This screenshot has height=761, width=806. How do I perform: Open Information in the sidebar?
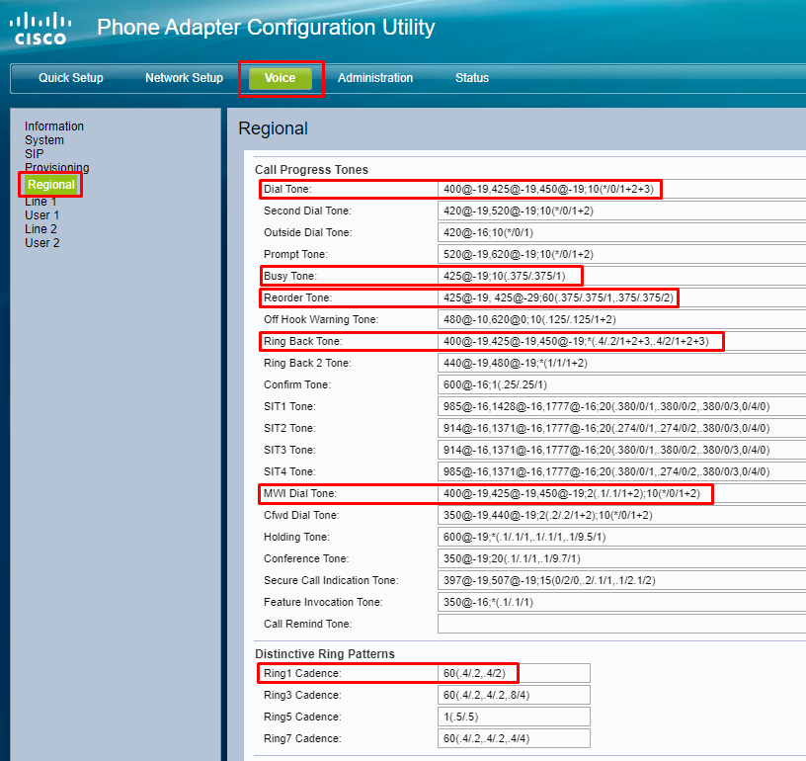(54, 127)
